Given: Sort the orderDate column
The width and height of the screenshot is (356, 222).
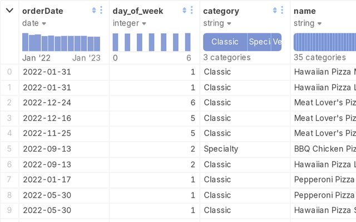Looking at the screenshot, I should click(94, 10).
